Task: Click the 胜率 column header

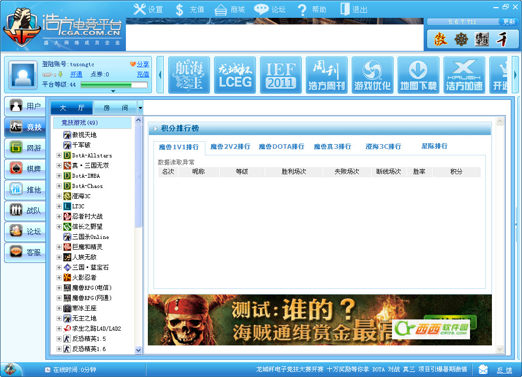Action: coord(419,172)
